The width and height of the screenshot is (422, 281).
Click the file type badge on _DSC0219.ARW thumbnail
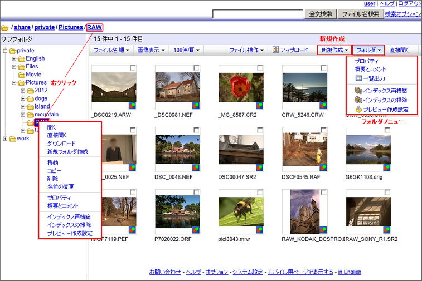click(x=133, y=105)
